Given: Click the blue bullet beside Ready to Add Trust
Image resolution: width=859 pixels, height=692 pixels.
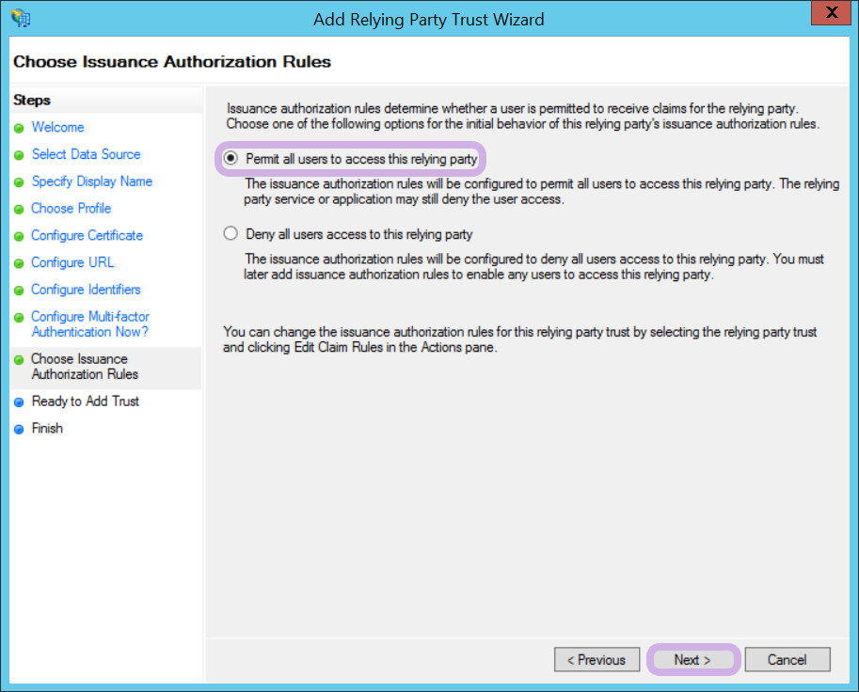Looking at the screenshot, I should tap(19, 402).
